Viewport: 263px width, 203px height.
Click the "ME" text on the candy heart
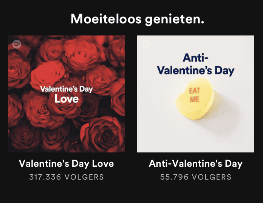pos(195,99)
